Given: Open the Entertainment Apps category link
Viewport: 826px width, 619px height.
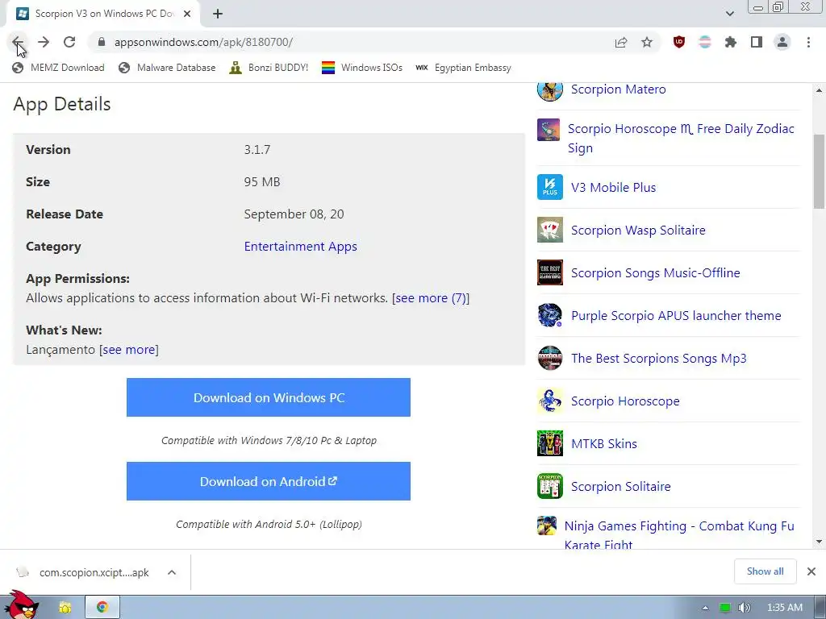Looking at the screenshot, I should [300, 247].
